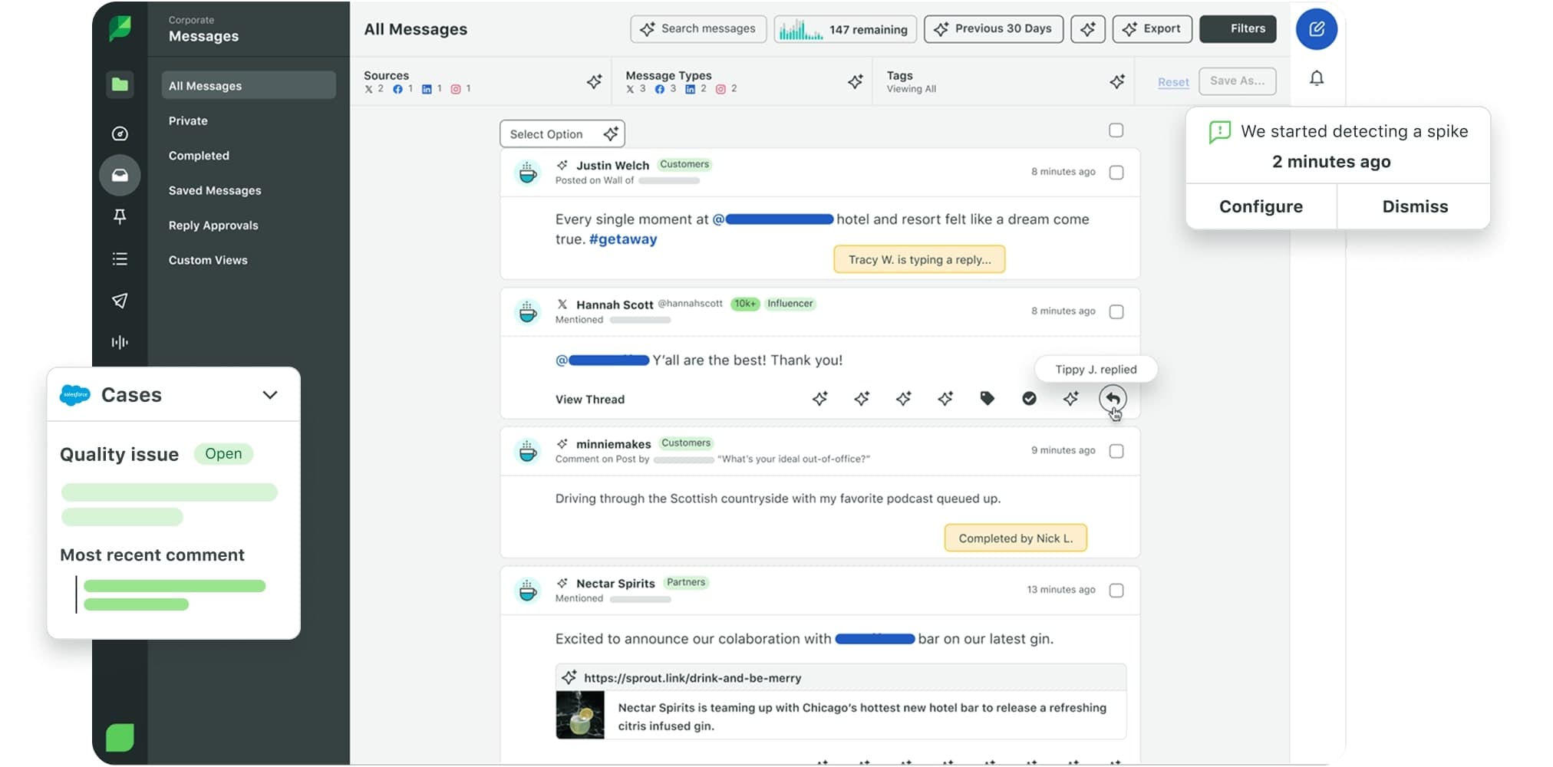1553x767 pixels.
Task: Collapse the Salesforce Cases panel
Action: pos(269,394)
